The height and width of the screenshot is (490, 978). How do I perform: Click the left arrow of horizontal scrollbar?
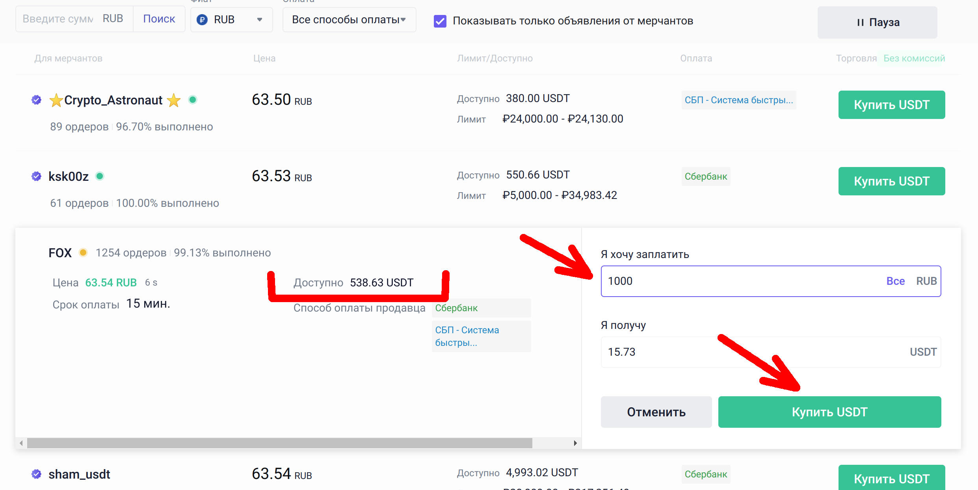[21, 443]
